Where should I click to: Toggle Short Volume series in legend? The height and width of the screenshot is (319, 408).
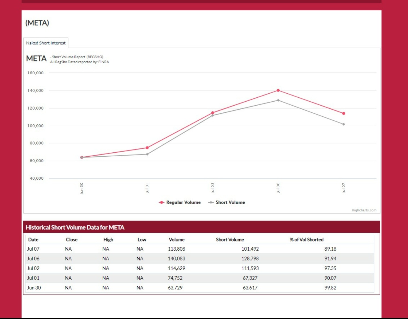point(227,202)
